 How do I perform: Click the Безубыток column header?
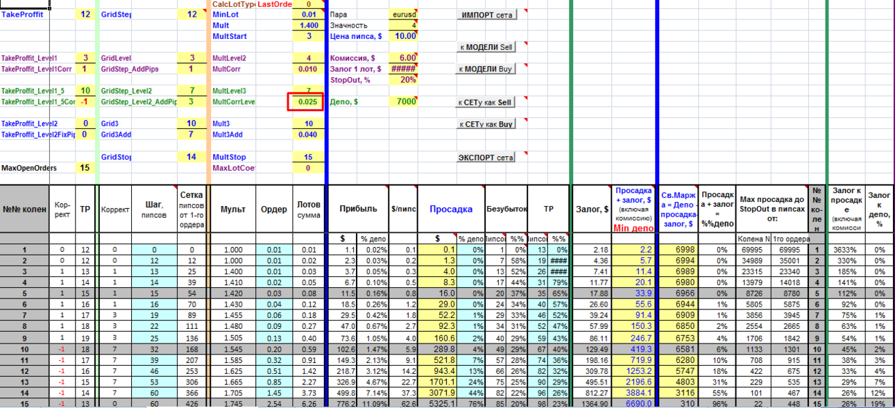coord(507,209)
